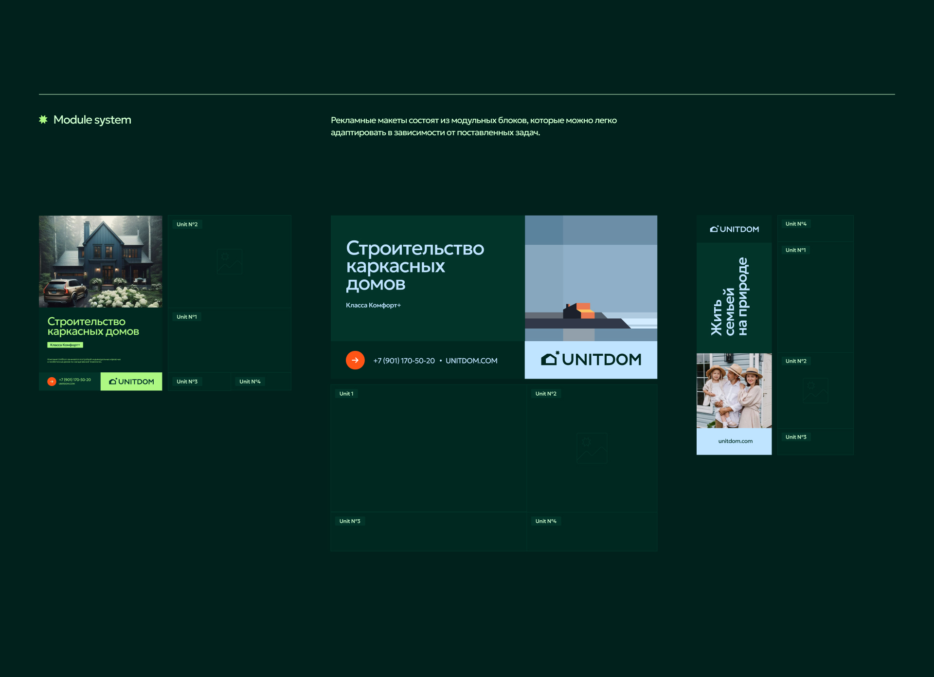Click the unitdom.com link on vertical banner

pyautogui.click(x=735, y=441)
